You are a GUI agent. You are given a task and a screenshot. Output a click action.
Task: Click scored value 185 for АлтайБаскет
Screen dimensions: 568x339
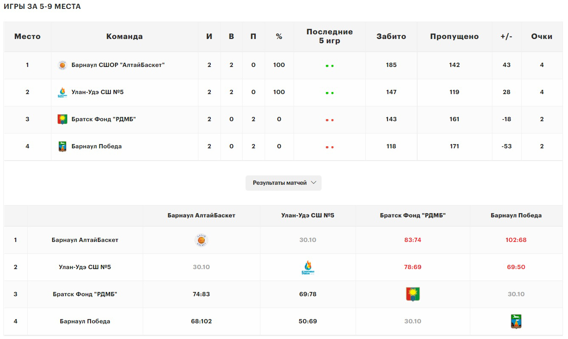(x=391, y=65)
